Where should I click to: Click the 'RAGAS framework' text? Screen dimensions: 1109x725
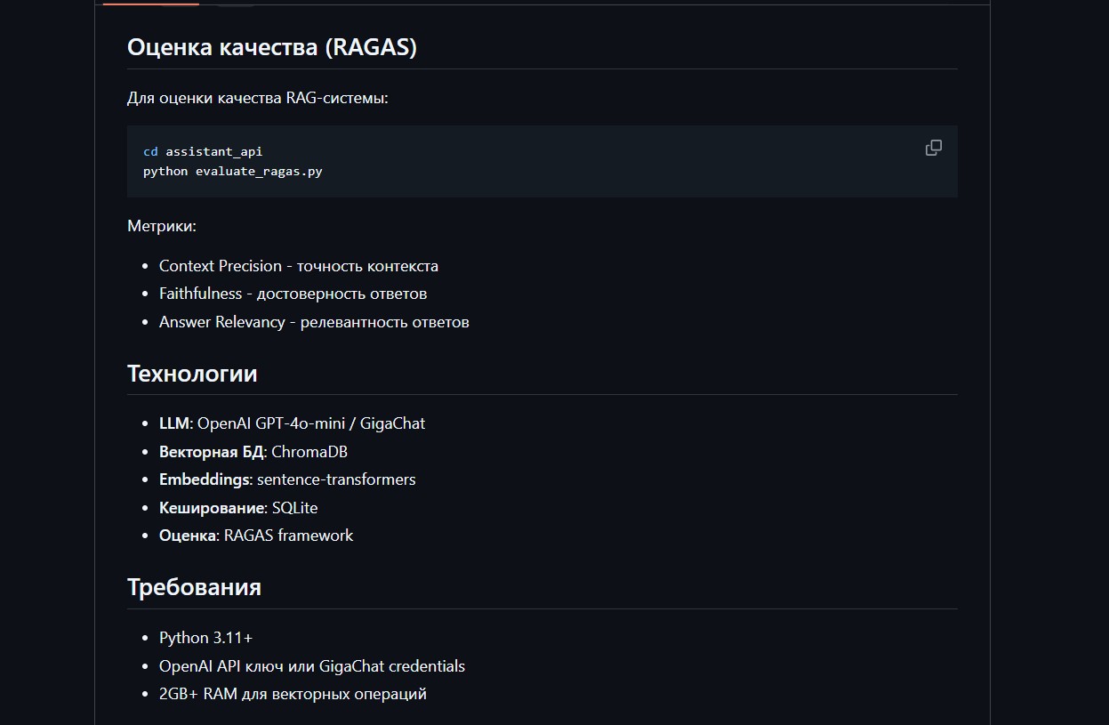[x=288, y=536]
